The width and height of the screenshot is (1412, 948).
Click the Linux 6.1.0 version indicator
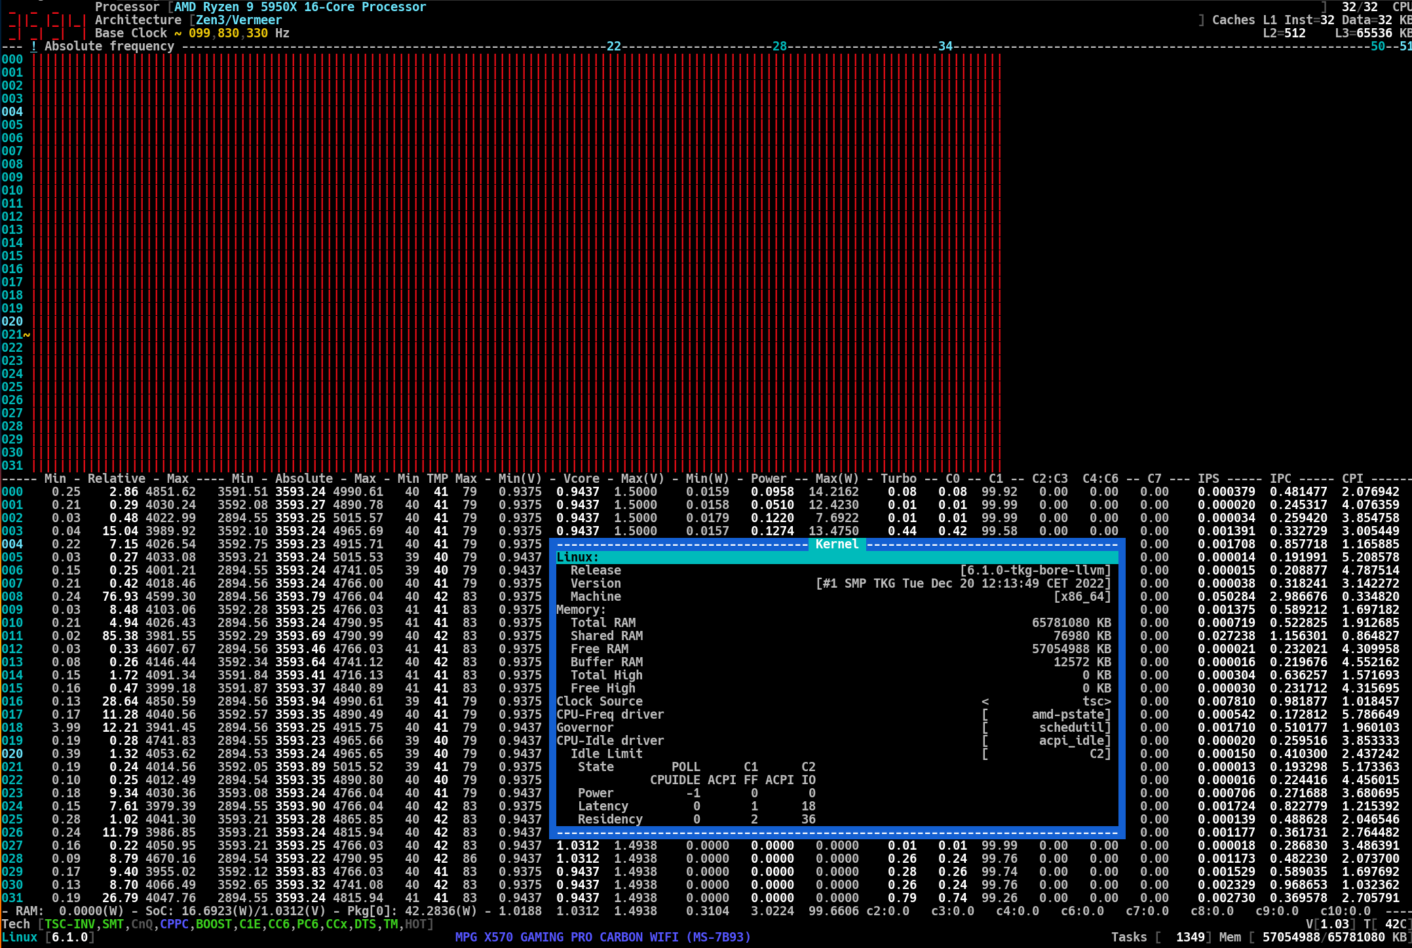[x=46, y=938]
